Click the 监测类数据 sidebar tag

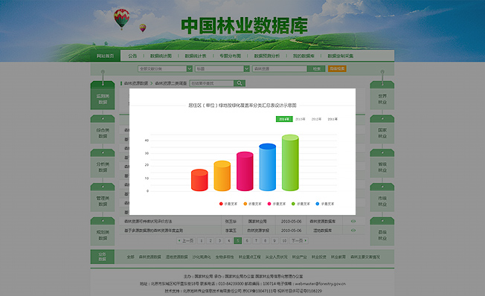(103, 96)
